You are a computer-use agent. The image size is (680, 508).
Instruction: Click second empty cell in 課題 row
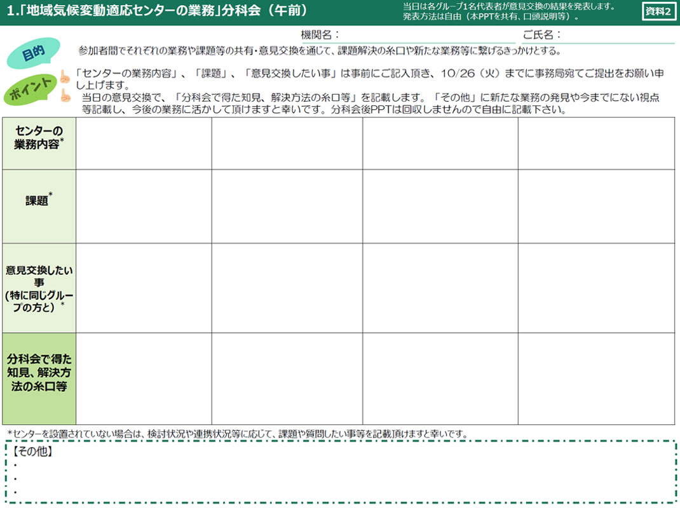[x=287, y=206]
